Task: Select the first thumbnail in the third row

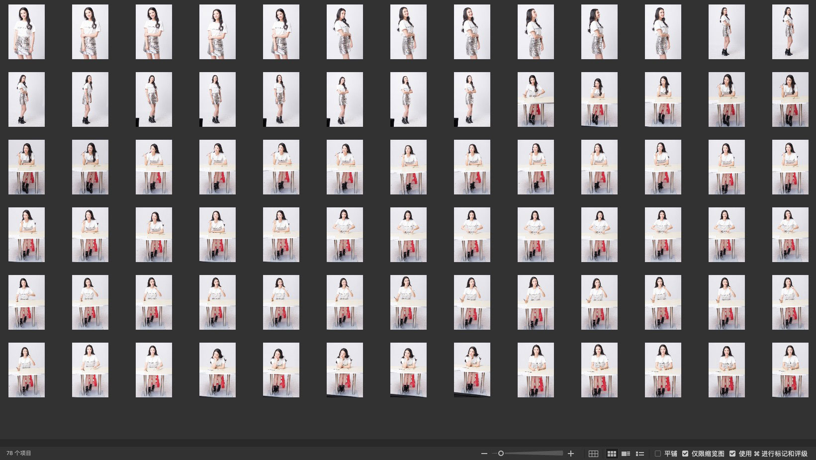Action: click(x=26, y=167)
